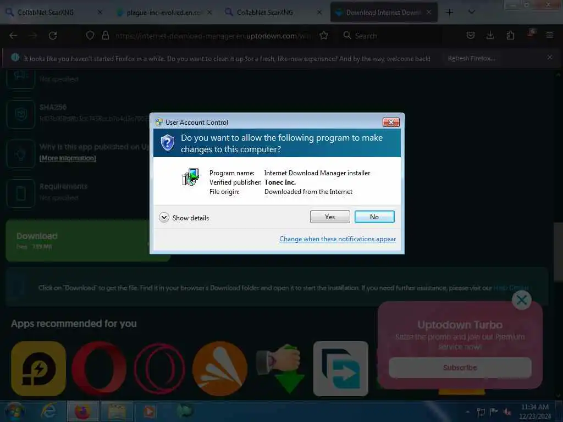The width and height of the screenshot is (563, 422).
Task: Click Refresh Firefox button in notification bar
Action: 471,58
